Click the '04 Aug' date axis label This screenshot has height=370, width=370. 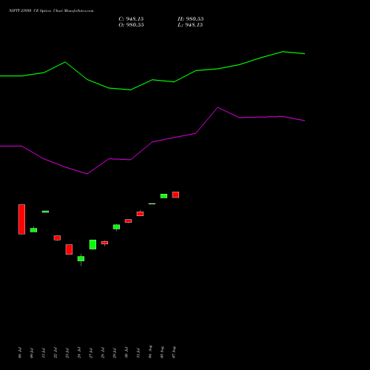(x=150, y=351)
